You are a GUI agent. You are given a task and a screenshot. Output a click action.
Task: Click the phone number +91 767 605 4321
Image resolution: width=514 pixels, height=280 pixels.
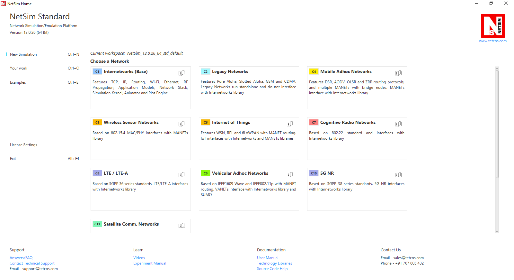pyautogui.click(x=411, y=263)
